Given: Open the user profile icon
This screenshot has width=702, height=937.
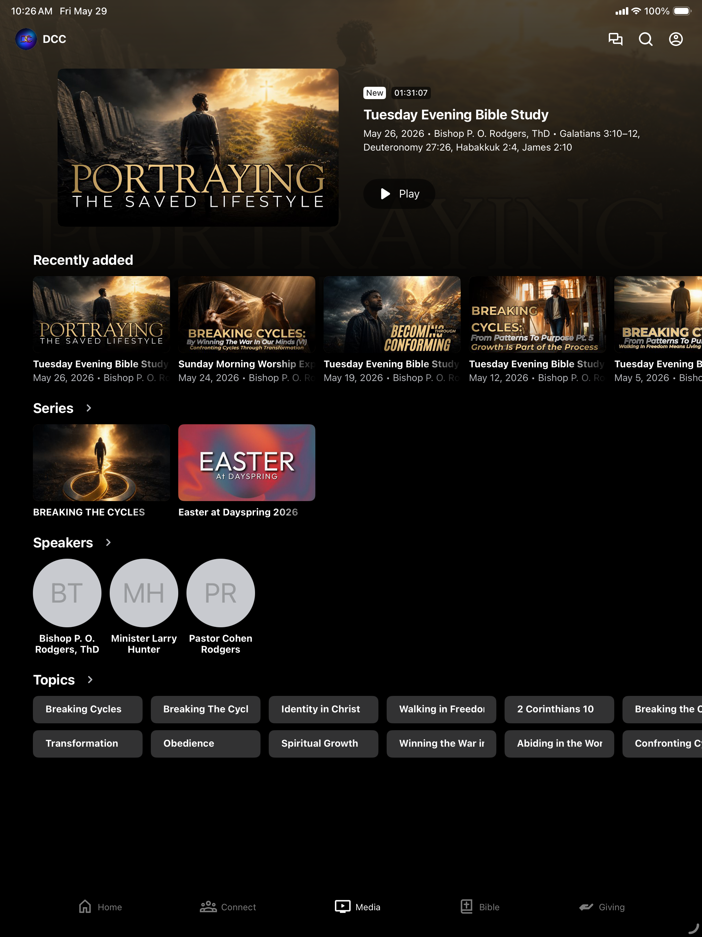Looking at the screenshot, I should 676,39.
